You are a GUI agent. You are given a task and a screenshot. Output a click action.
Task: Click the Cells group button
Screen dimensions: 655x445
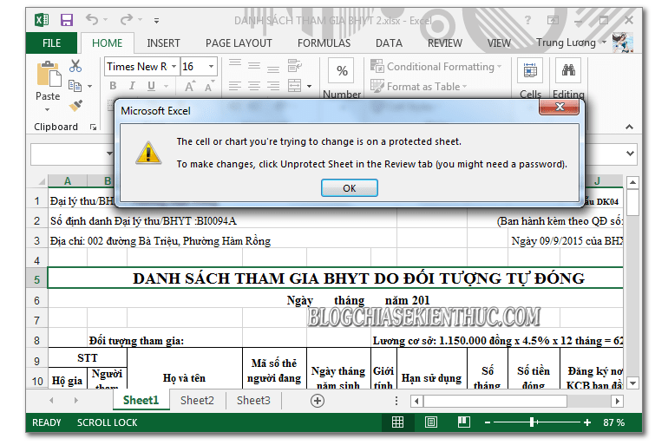click(x=530, y=70)
